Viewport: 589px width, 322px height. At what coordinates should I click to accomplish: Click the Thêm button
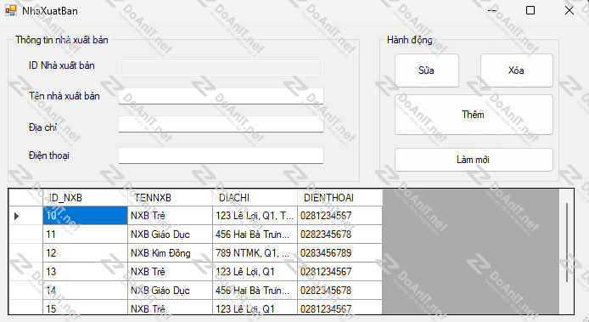[474, 115]
